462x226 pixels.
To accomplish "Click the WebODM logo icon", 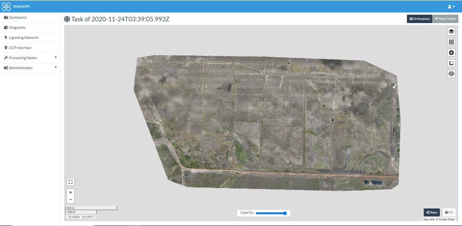I will coord(6,6).
